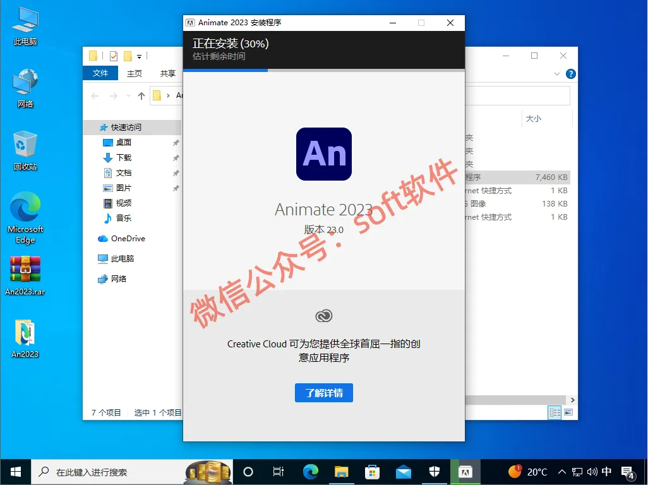
Task: Open File Explorer from taskbar
Action: [341, 472]
